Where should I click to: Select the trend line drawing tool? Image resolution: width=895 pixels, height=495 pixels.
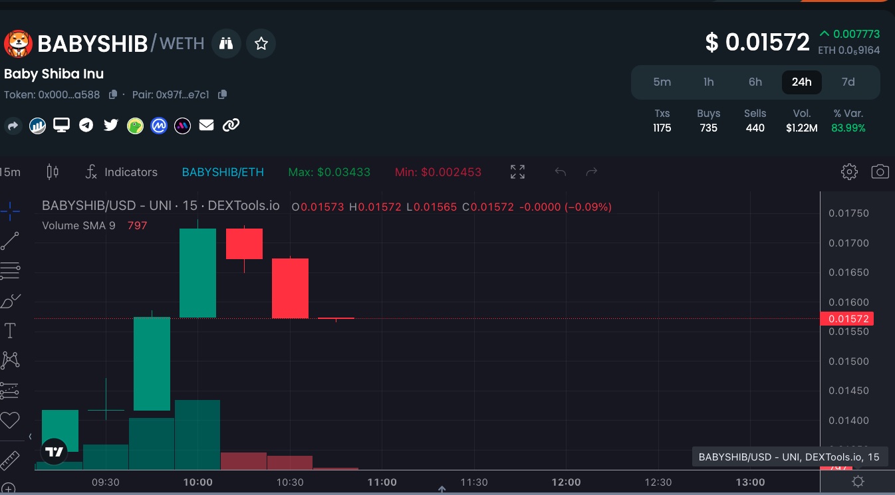click(x=10, y=241)
